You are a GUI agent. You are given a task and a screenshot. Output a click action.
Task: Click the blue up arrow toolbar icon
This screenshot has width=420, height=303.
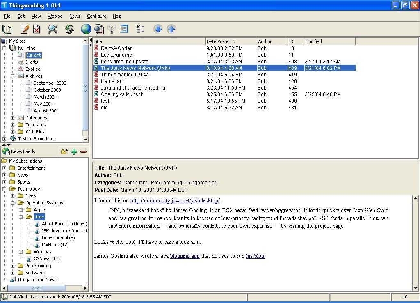[x=171, y=29]
